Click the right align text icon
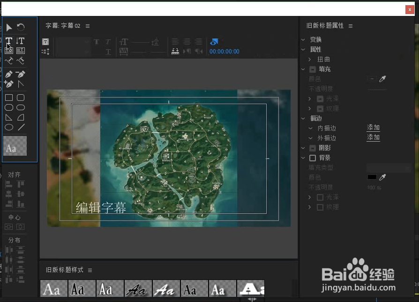This screenshot has height=302, width=419. [198, 41]
